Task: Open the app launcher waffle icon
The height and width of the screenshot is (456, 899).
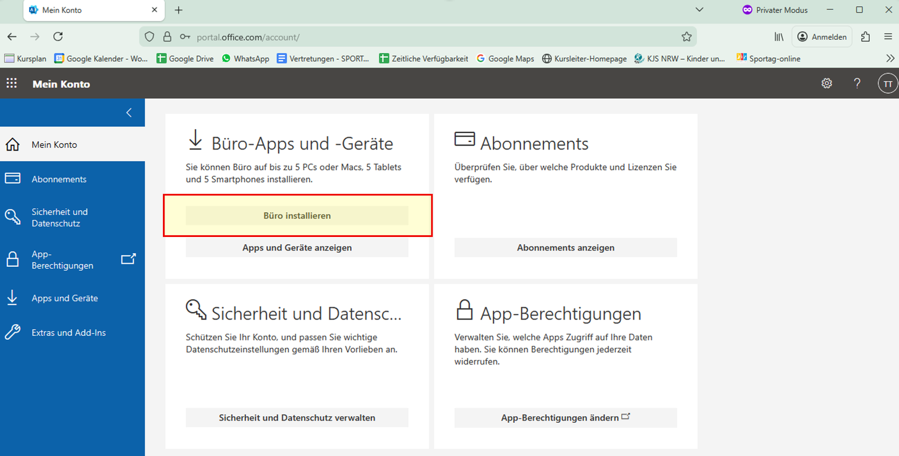Action: click(x=11, y=84)
